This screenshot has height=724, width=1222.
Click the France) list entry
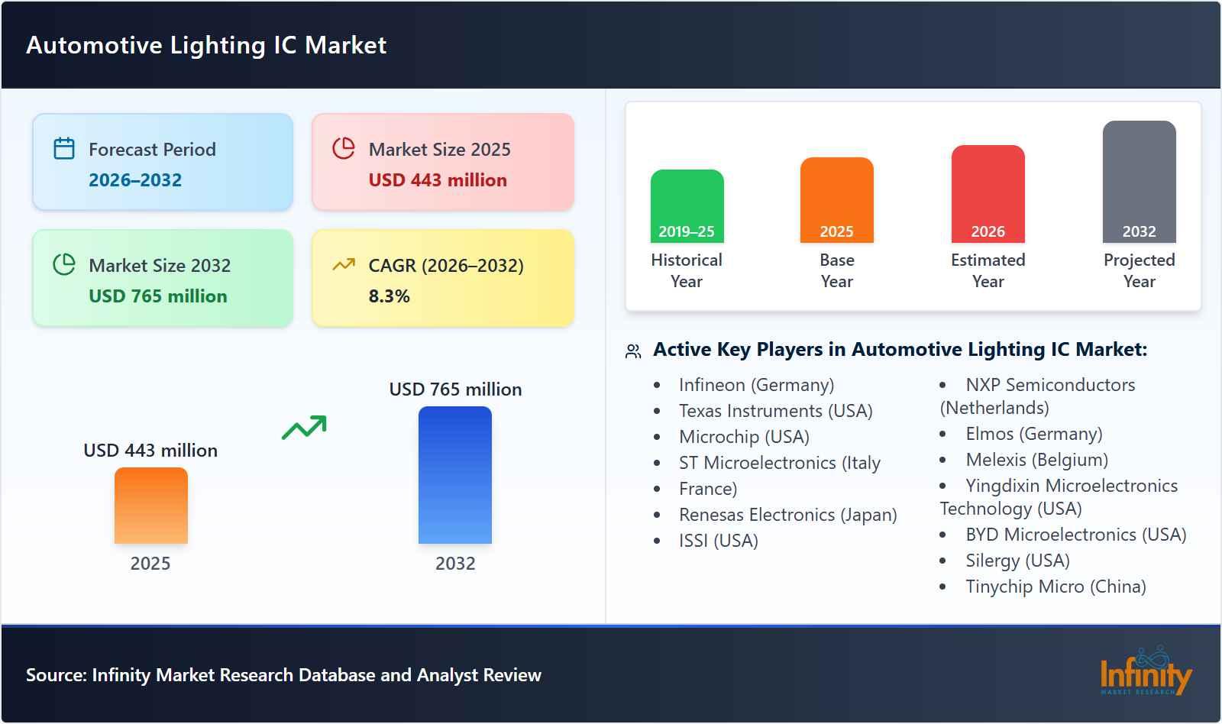point(708,488)
